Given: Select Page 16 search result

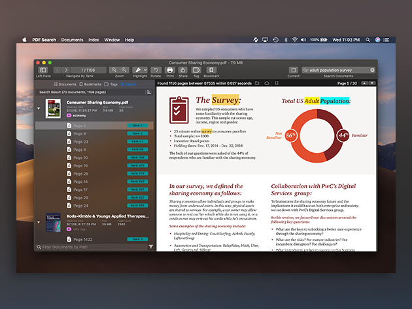Looking at the screenshot, I should 94,166.
